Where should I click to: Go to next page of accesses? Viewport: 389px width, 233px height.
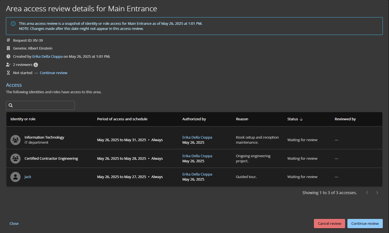pos(377,193)
